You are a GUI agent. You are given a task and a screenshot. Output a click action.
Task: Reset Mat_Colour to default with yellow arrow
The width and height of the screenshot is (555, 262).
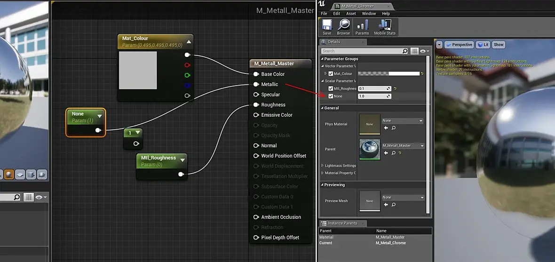422,74
